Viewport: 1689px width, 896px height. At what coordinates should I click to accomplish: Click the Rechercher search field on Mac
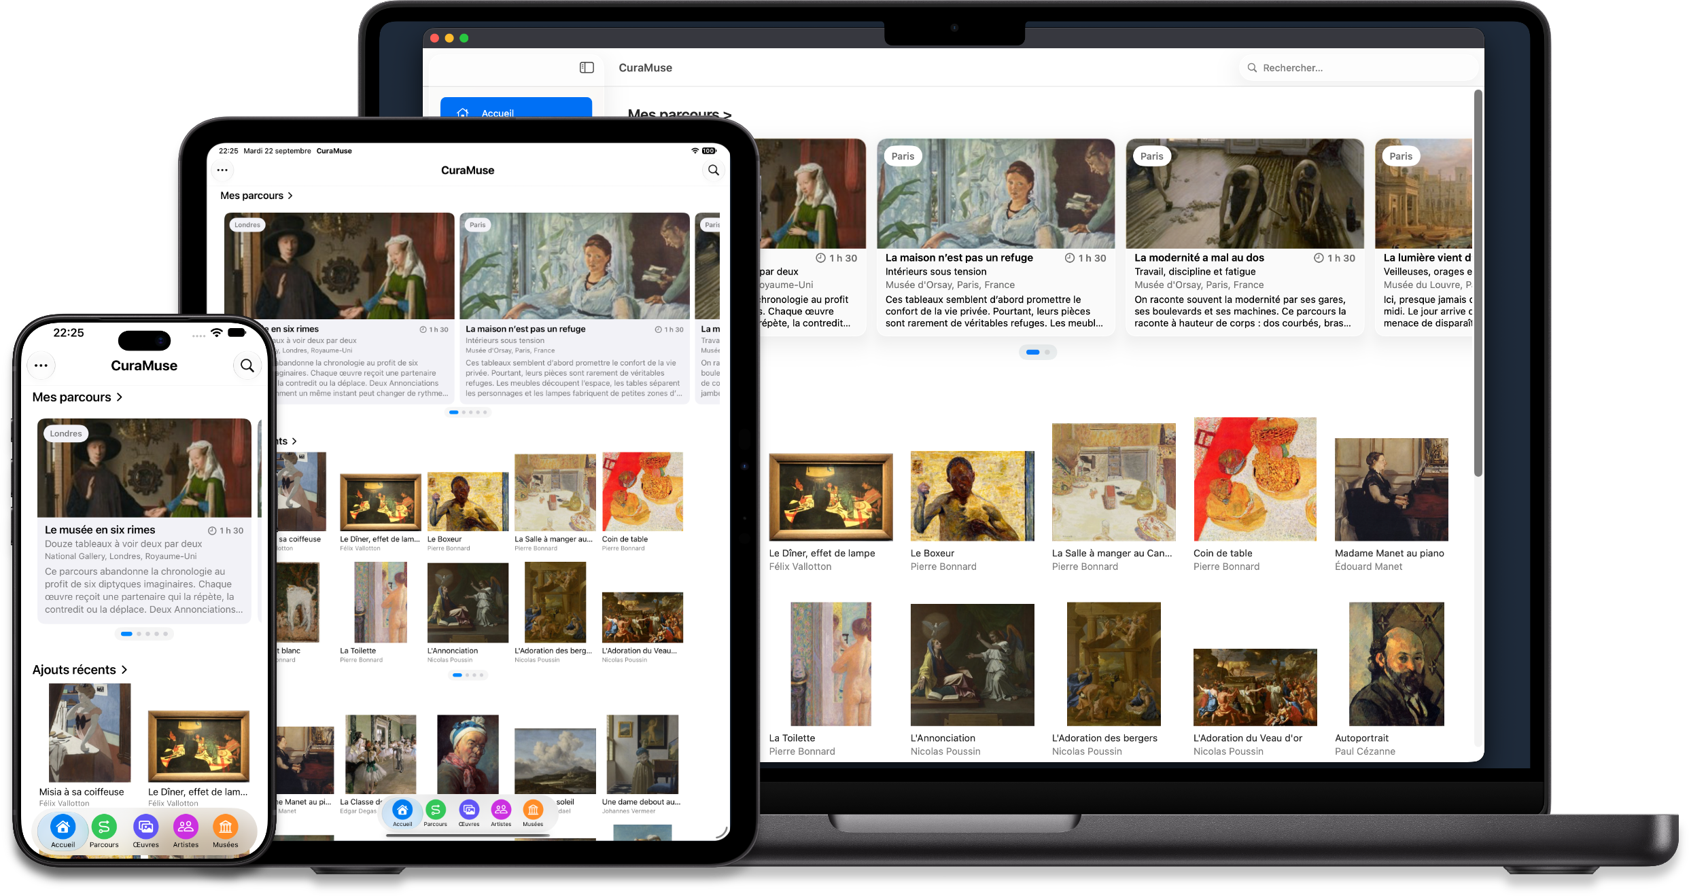[1357, 68]
